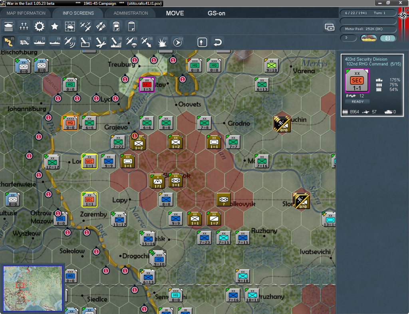
Task: Select F9 air transport mode
Action: (x=131, y=42)
